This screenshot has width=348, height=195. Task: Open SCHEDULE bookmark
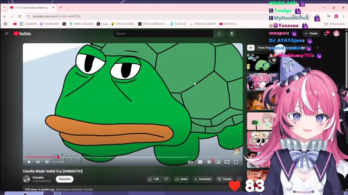click(178, 24)
